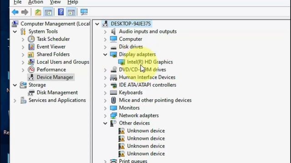The height and width of the screenshot is (163, 291).
Task: Collapse the Other devices category
Action: click(x=105, y=123)
